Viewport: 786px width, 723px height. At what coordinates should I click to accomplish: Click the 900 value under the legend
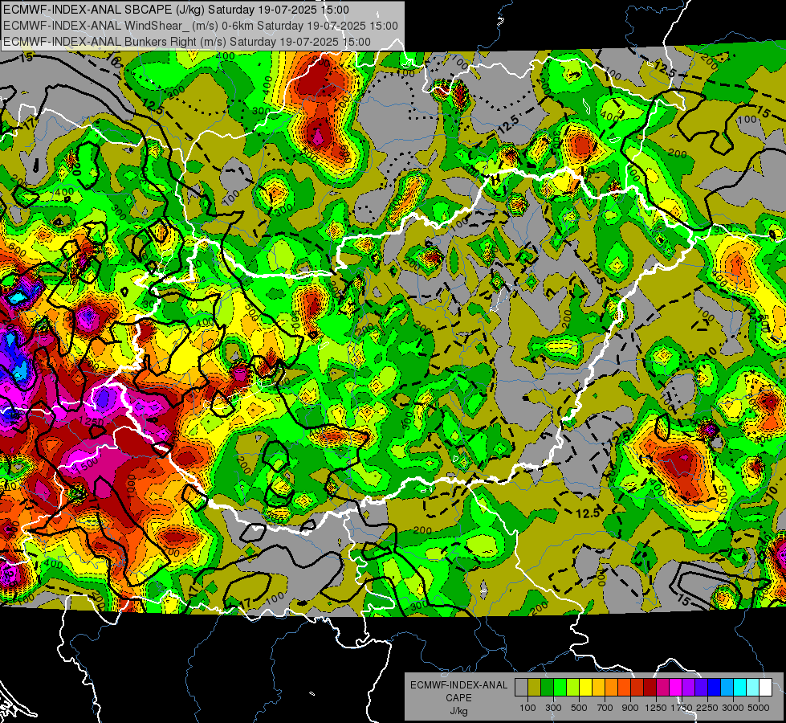pyautogui.click(x=630, y=708)
